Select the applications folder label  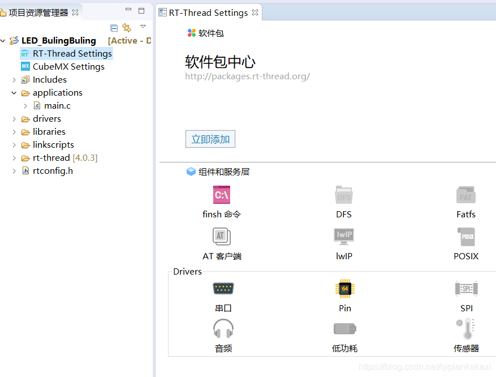click(58, 93)
